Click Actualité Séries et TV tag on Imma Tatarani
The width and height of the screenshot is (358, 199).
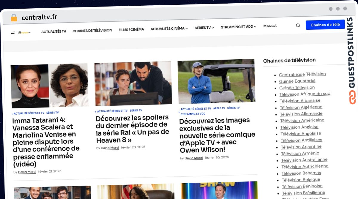pyautogui.click(x=29, y=113)
